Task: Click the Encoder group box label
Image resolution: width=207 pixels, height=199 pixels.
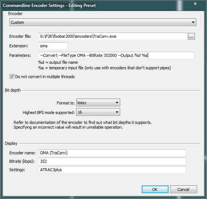Action: click(x=15, y=14)
